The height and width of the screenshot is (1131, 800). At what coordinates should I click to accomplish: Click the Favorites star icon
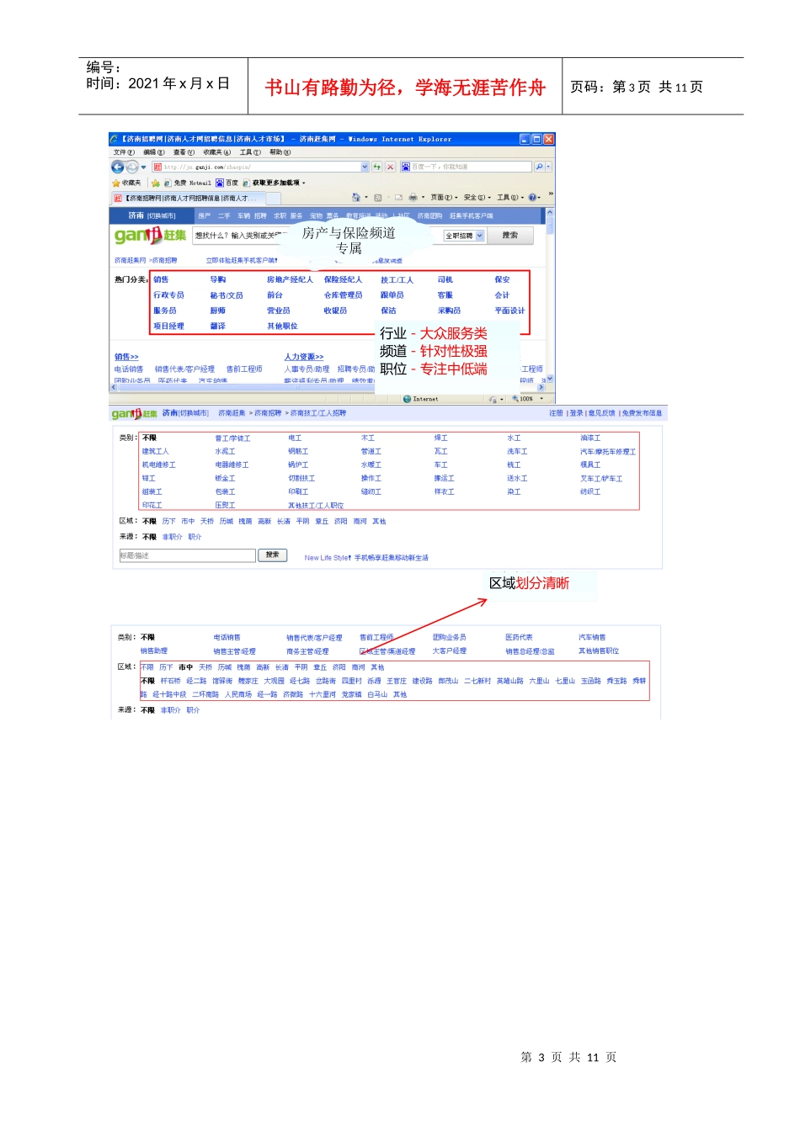pos(117,183)
